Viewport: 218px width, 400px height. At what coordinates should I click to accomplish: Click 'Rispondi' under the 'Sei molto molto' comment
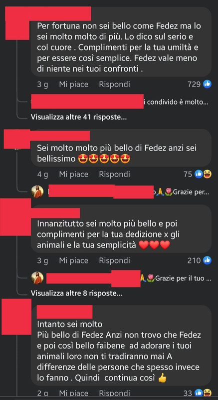pyautogui.click(x=114, y=174)
